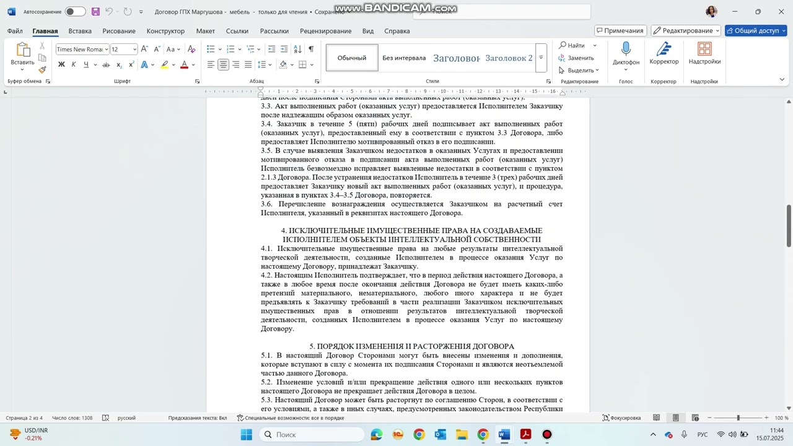Open Adobe Acrobat from the taskbar
This screenshot has width=793, height=446.
click(526, 434)
